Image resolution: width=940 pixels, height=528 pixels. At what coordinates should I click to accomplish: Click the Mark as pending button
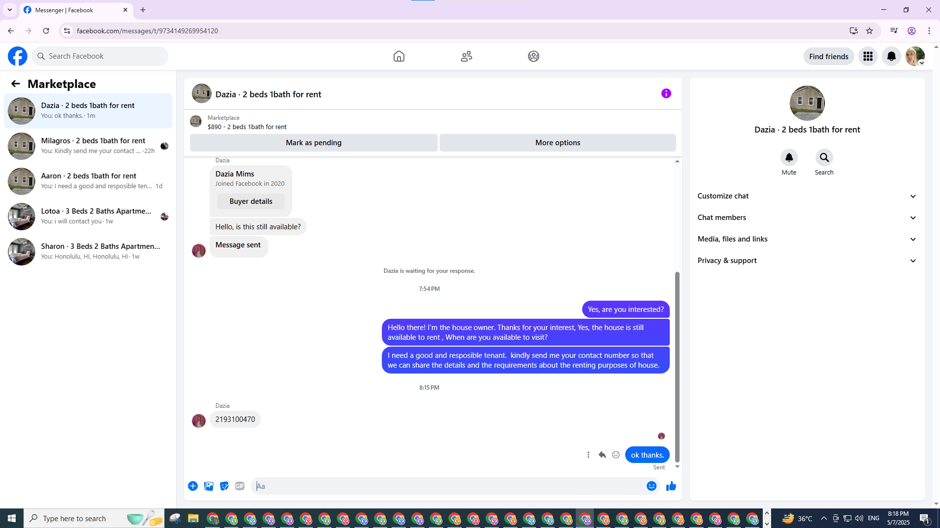313,143
